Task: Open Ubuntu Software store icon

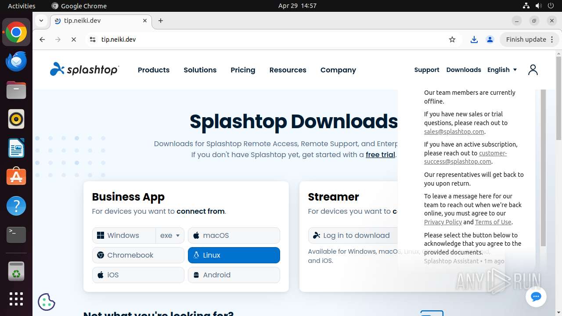Action: point(16,177)
